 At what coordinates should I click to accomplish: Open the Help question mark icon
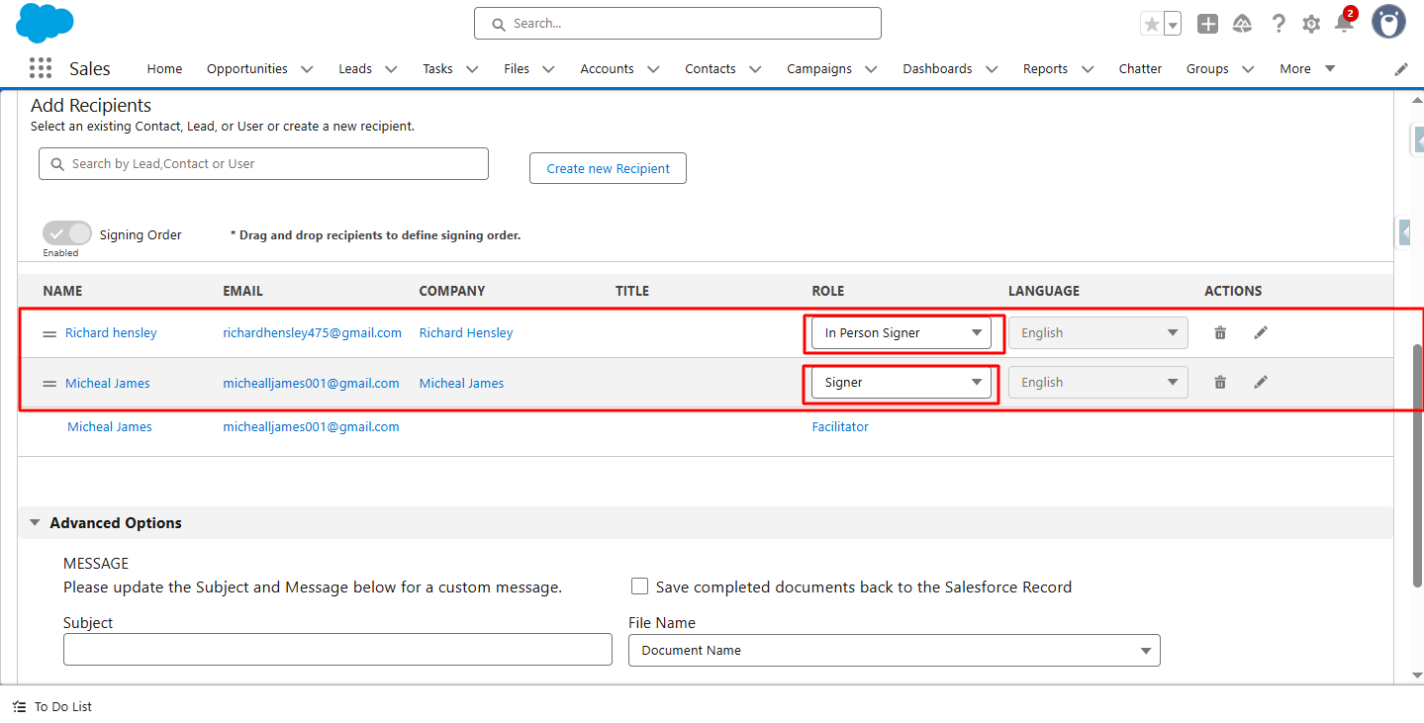pyautogui.click(x=1279, y=24)
